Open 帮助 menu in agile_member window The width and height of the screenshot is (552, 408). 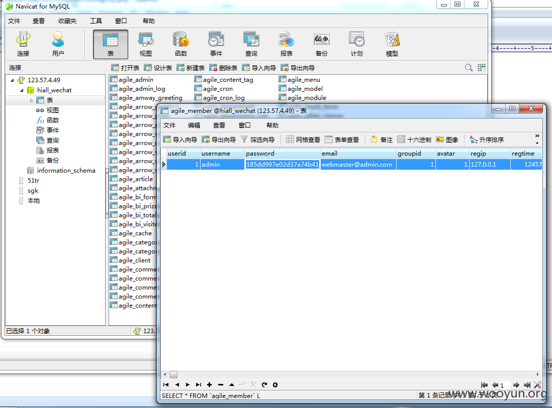(x=272, y=125)
